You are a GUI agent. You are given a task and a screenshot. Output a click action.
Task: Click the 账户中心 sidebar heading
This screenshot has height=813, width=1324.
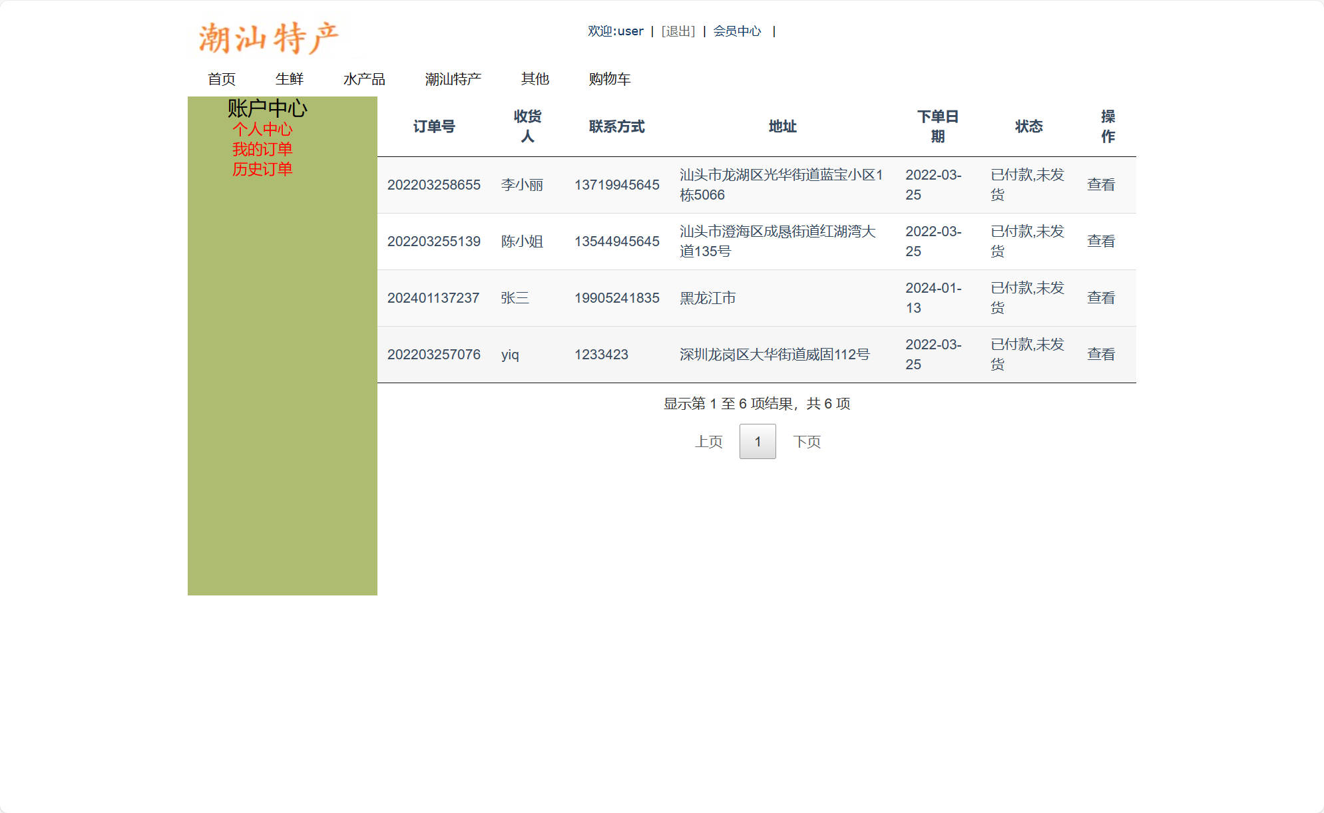[267, 108]
